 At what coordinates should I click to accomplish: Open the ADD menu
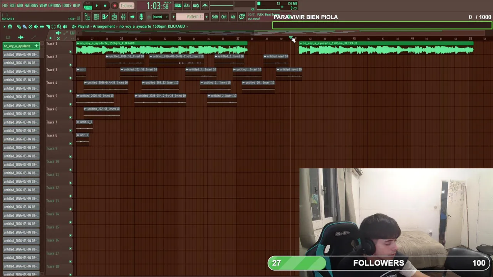(x=20, y=5)
